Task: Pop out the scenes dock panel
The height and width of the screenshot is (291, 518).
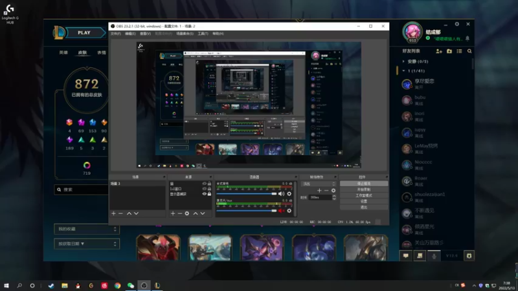Action: click(164, 177)
